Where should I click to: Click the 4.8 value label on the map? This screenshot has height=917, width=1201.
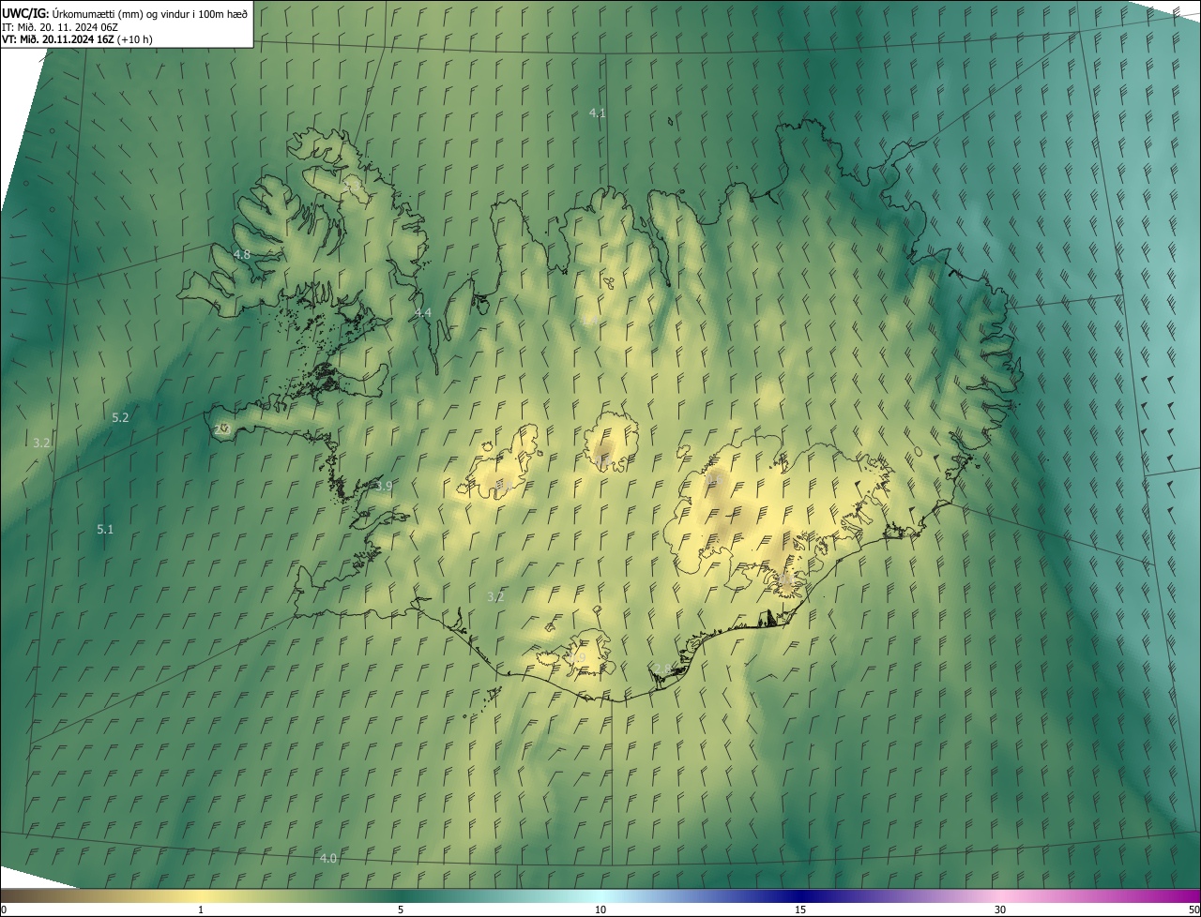pos(241,254)
